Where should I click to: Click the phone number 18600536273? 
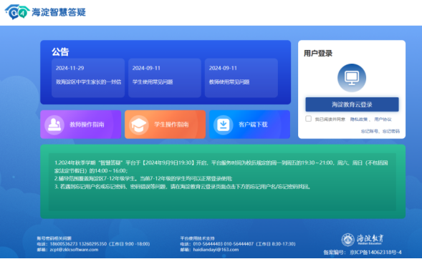coord(64,244)
